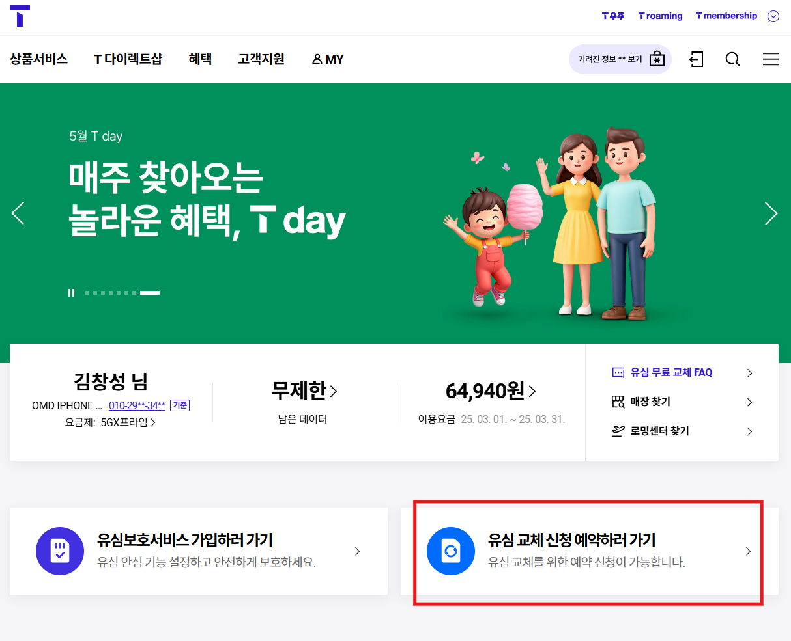This screenshot has width=791, height=641.
Task: Click the arrow on the 유심보호서비스 card
Action: coord(357,551)
